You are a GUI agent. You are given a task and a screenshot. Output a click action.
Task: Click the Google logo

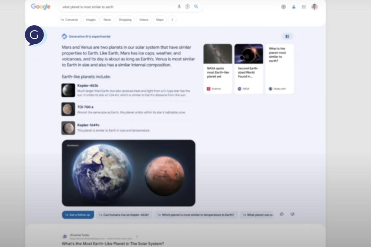click(x=41, y=7)
